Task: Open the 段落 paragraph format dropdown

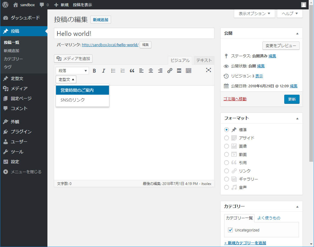Action: (x=72, y=71)
